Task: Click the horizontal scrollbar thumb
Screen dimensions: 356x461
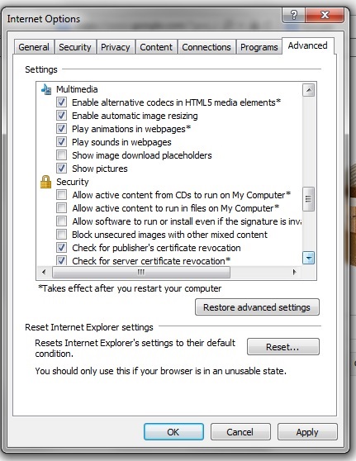Action: pos(141,273)
